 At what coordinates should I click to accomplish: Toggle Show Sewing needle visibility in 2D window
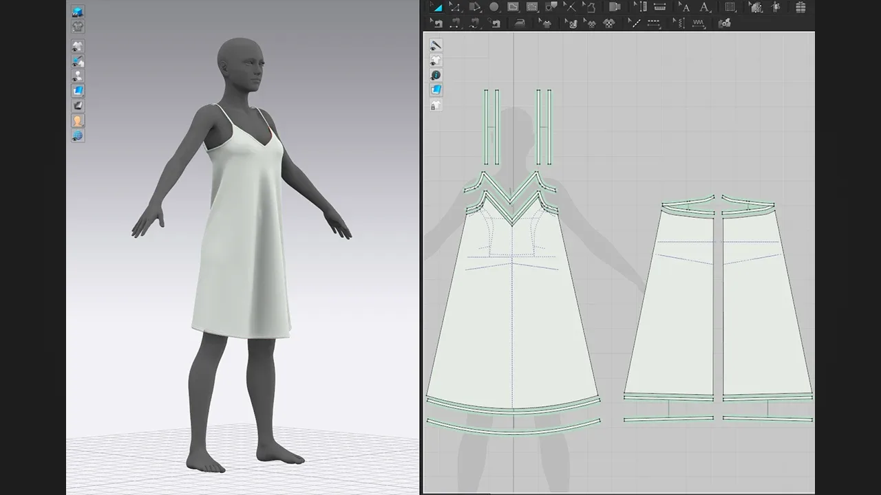(436, 45)
